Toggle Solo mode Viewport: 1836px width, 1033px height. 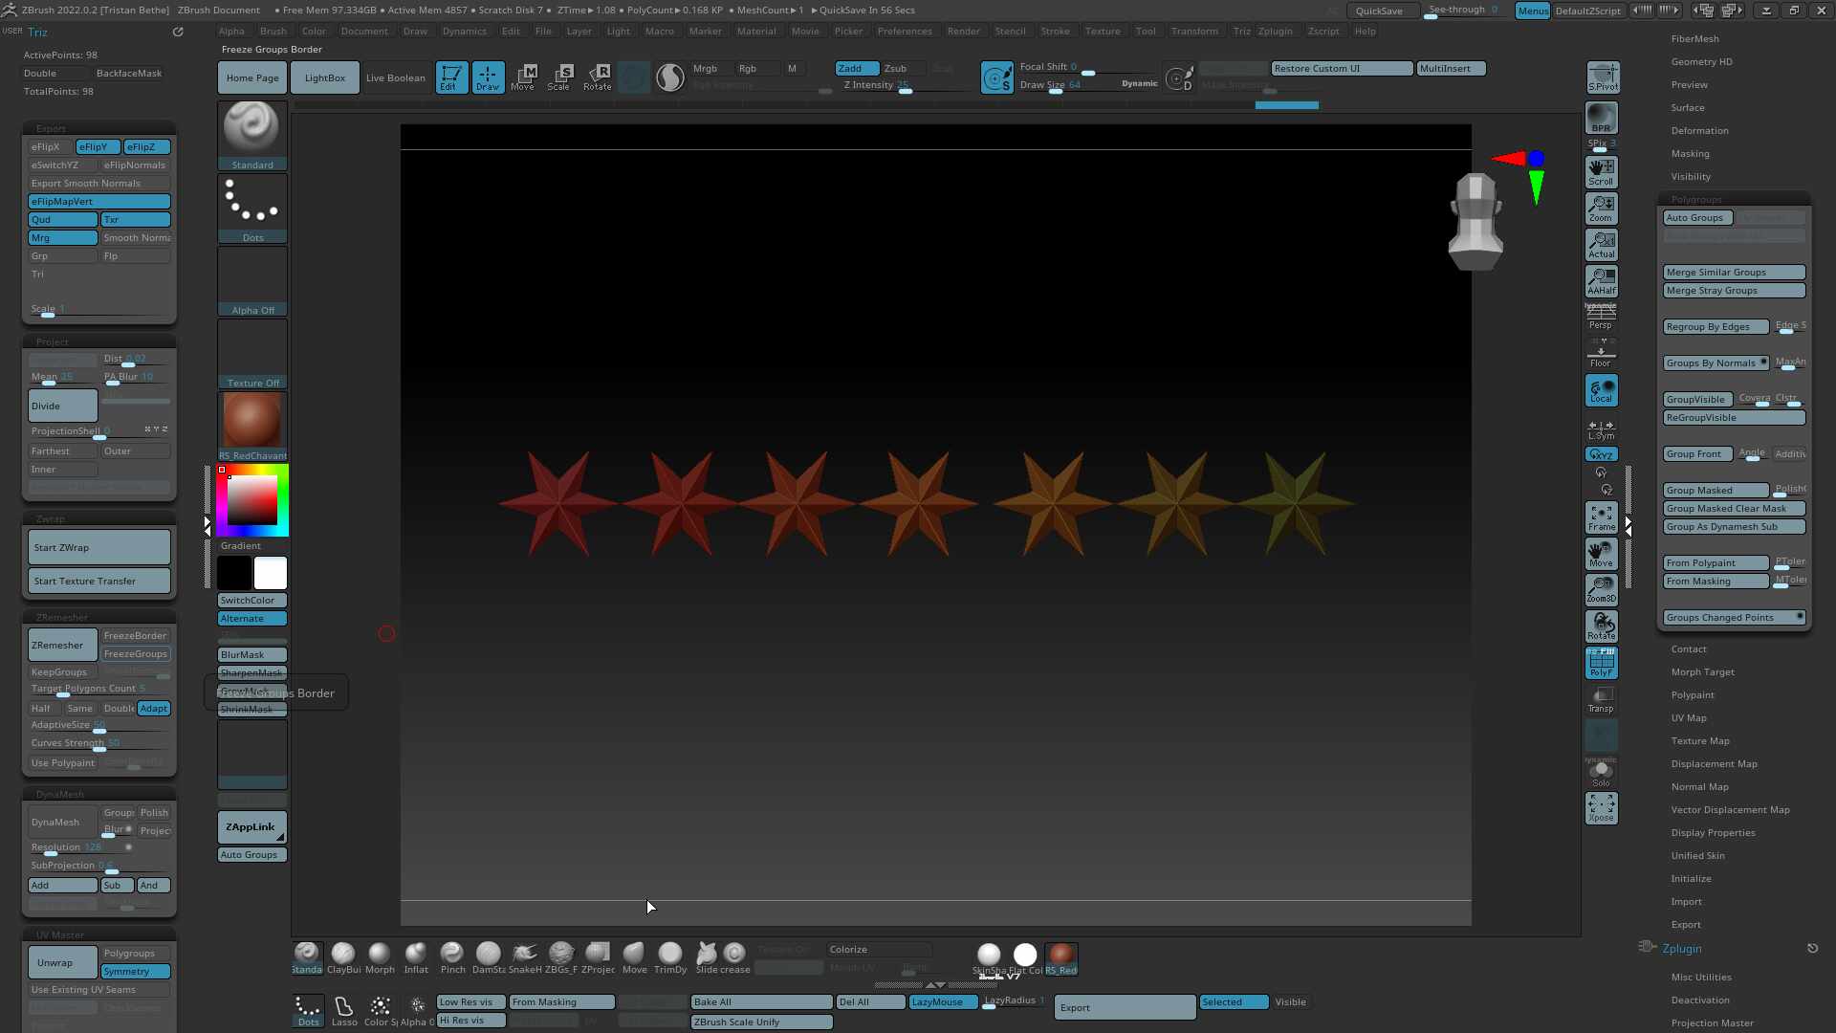click(1602, 773)
